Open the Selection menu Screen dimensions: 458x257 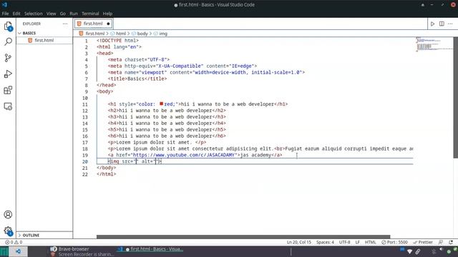34,14
